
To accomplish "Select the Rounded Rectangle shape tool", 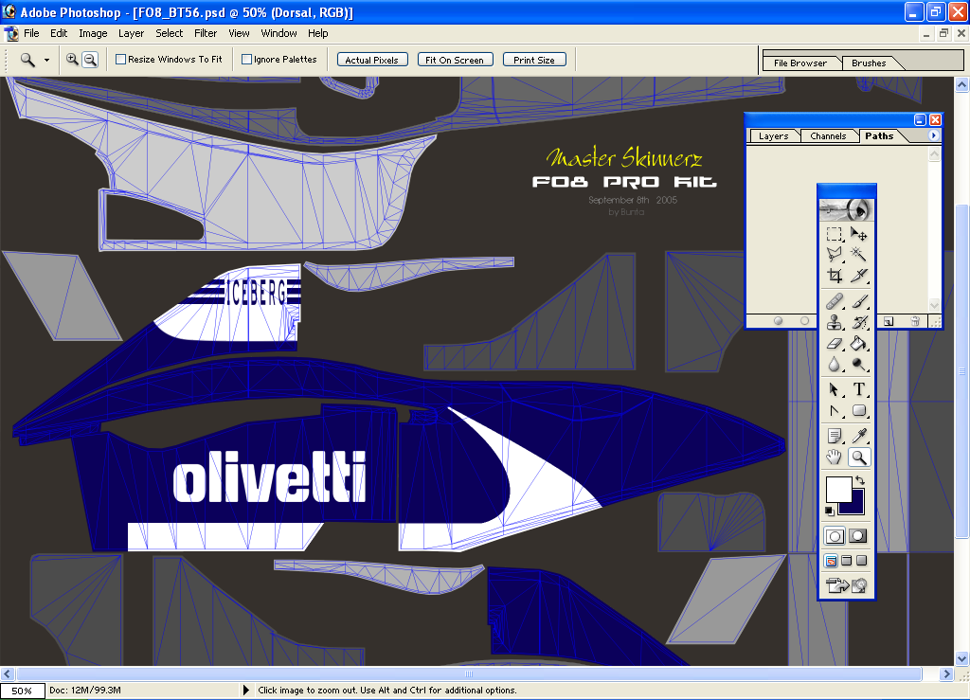I will tap(858, 410).
